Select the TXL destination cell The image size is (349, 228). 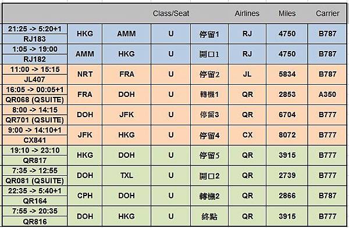pyautogui.click(x=127, y=175)
